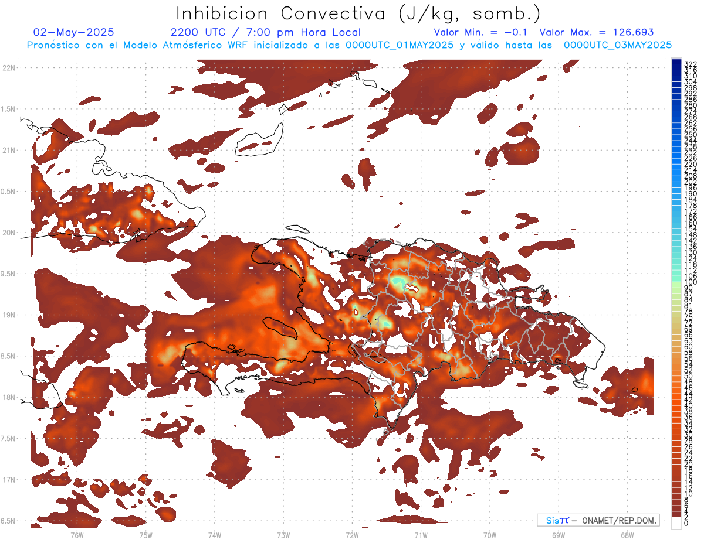Click the date '02-May-2025'
The height and width of the screenshot is (543, 704).
tap(74, 32)
